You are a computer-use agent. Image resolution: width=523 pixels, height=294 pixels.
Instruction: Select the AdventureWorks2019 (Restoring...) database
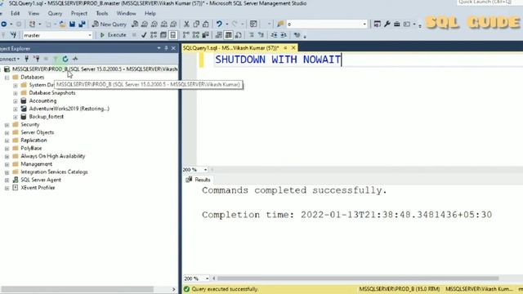click(x=69, y=109)
